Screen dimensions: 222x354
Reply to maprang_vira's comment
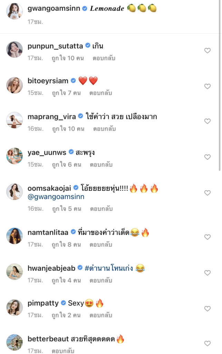(x=104, y=129)
